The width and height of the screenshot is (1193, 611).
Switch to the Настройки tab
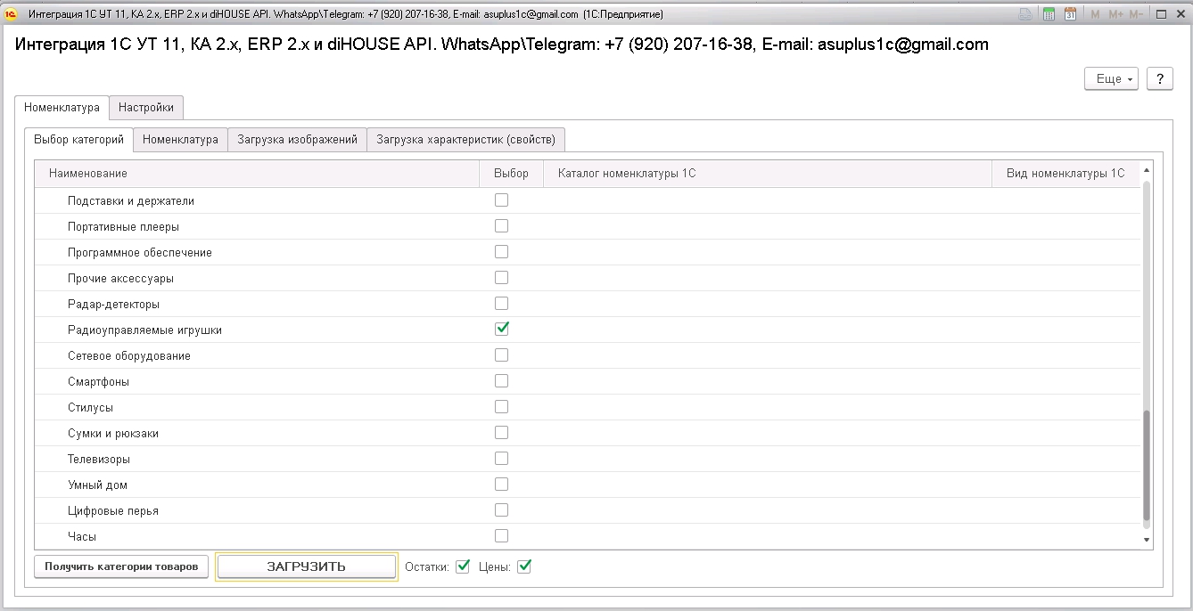(146, 107)
